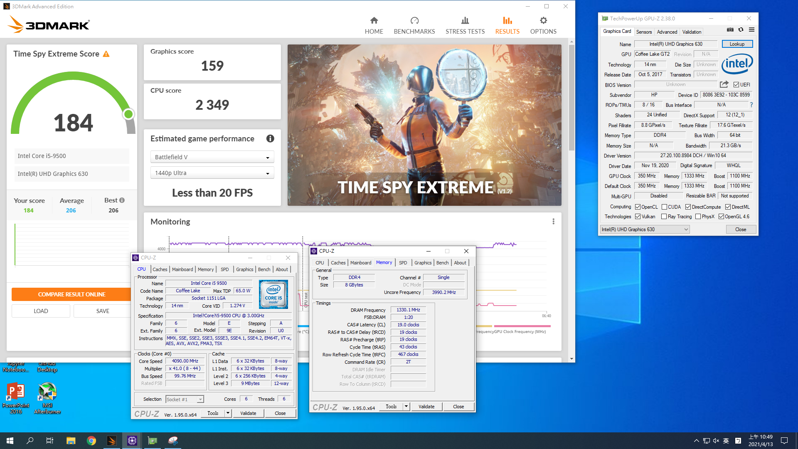
Task: Switch to GPU-Z on the taskbar
Action: click(153, 441)
